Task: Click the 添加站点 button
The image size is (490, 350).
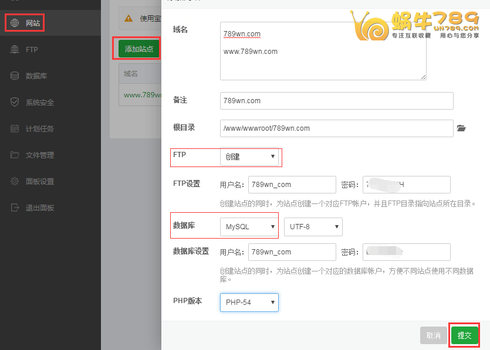Action: click(139, 49)
